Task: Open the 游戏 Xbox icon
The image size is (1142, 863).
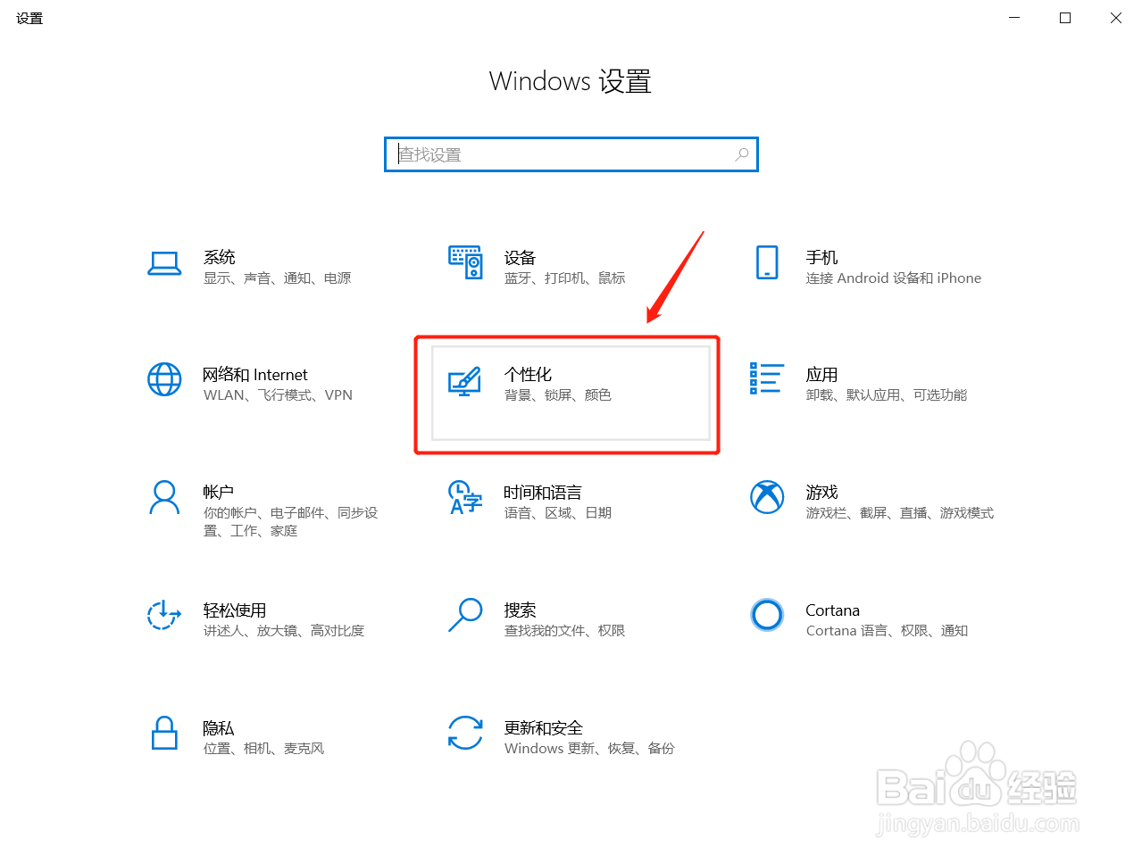Action: coord(767,498)
